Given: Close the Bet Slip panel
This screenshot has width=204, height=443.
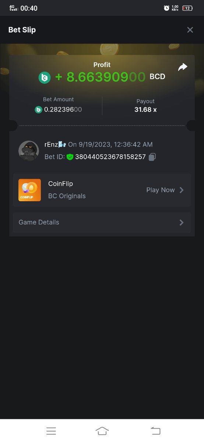Looking at the screenshot, I should coord(190,30).
